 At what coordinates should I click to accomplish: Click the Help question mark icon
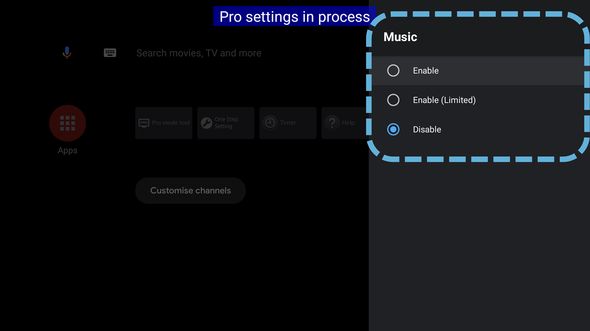point(332,123)
